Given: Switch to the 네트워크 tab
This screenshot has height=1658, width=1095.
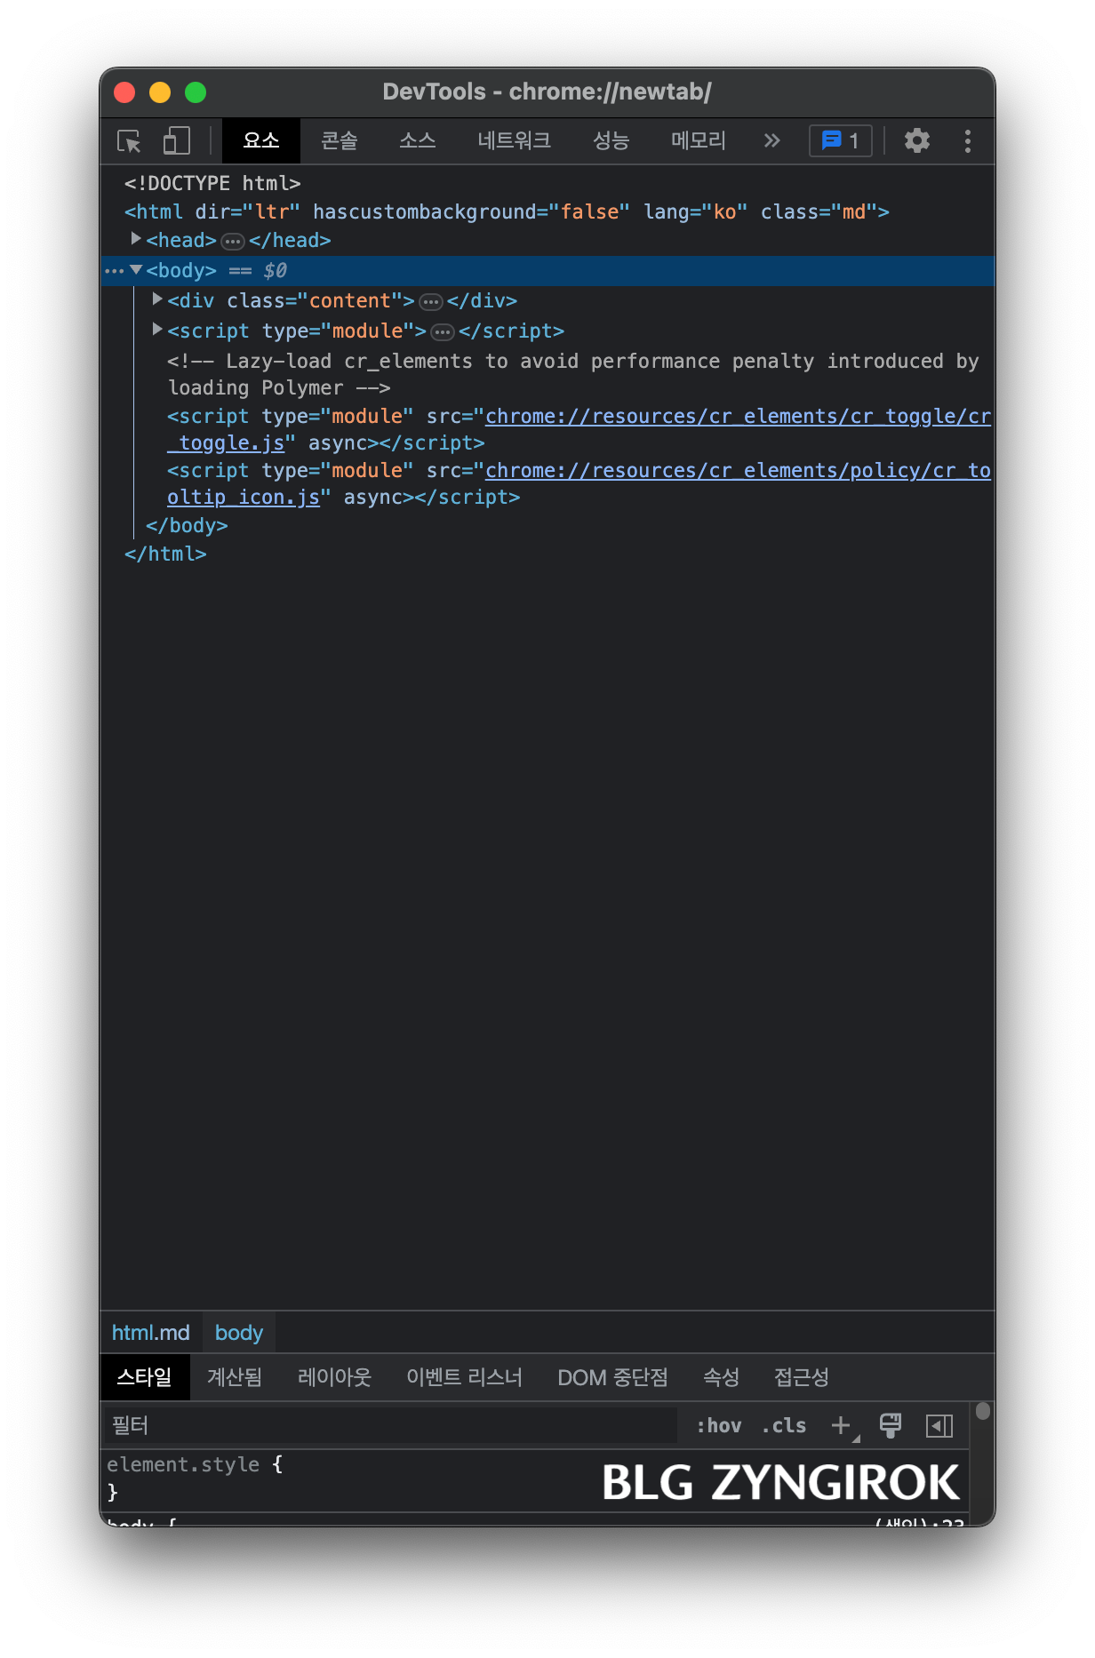Looking at the screenshot, I should point(514,140).
